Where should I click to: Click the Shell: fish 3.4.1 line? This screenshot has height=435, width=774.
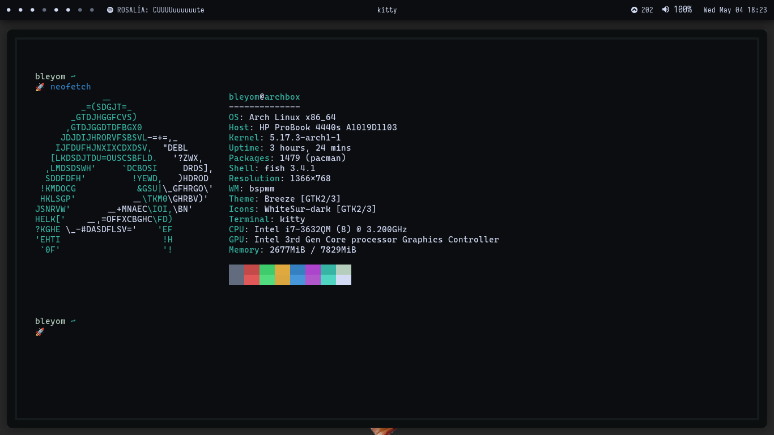tap(272, 168)
